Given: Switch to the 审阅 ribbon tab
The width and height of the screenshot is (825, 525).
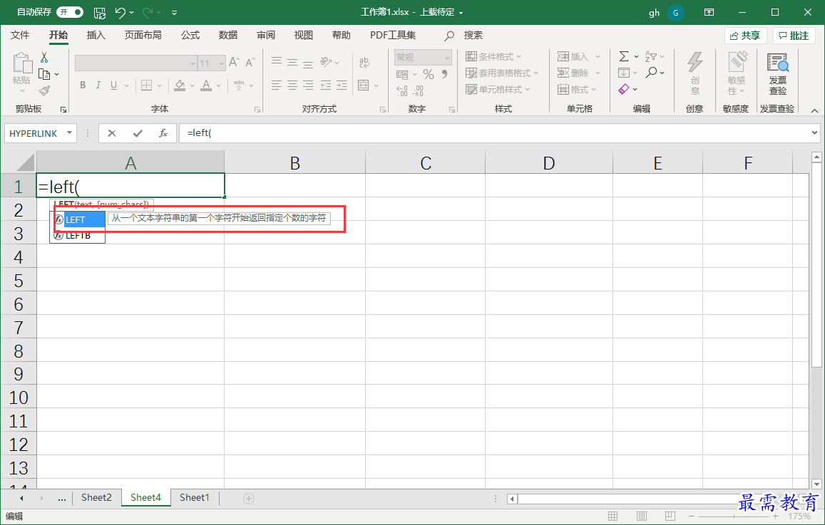Looking at the screenshot, I should (x=266, y=35).
